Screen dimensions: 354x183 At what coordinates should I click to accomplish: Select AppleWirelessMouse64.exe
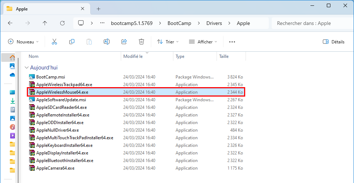click(x=136, y=92)
